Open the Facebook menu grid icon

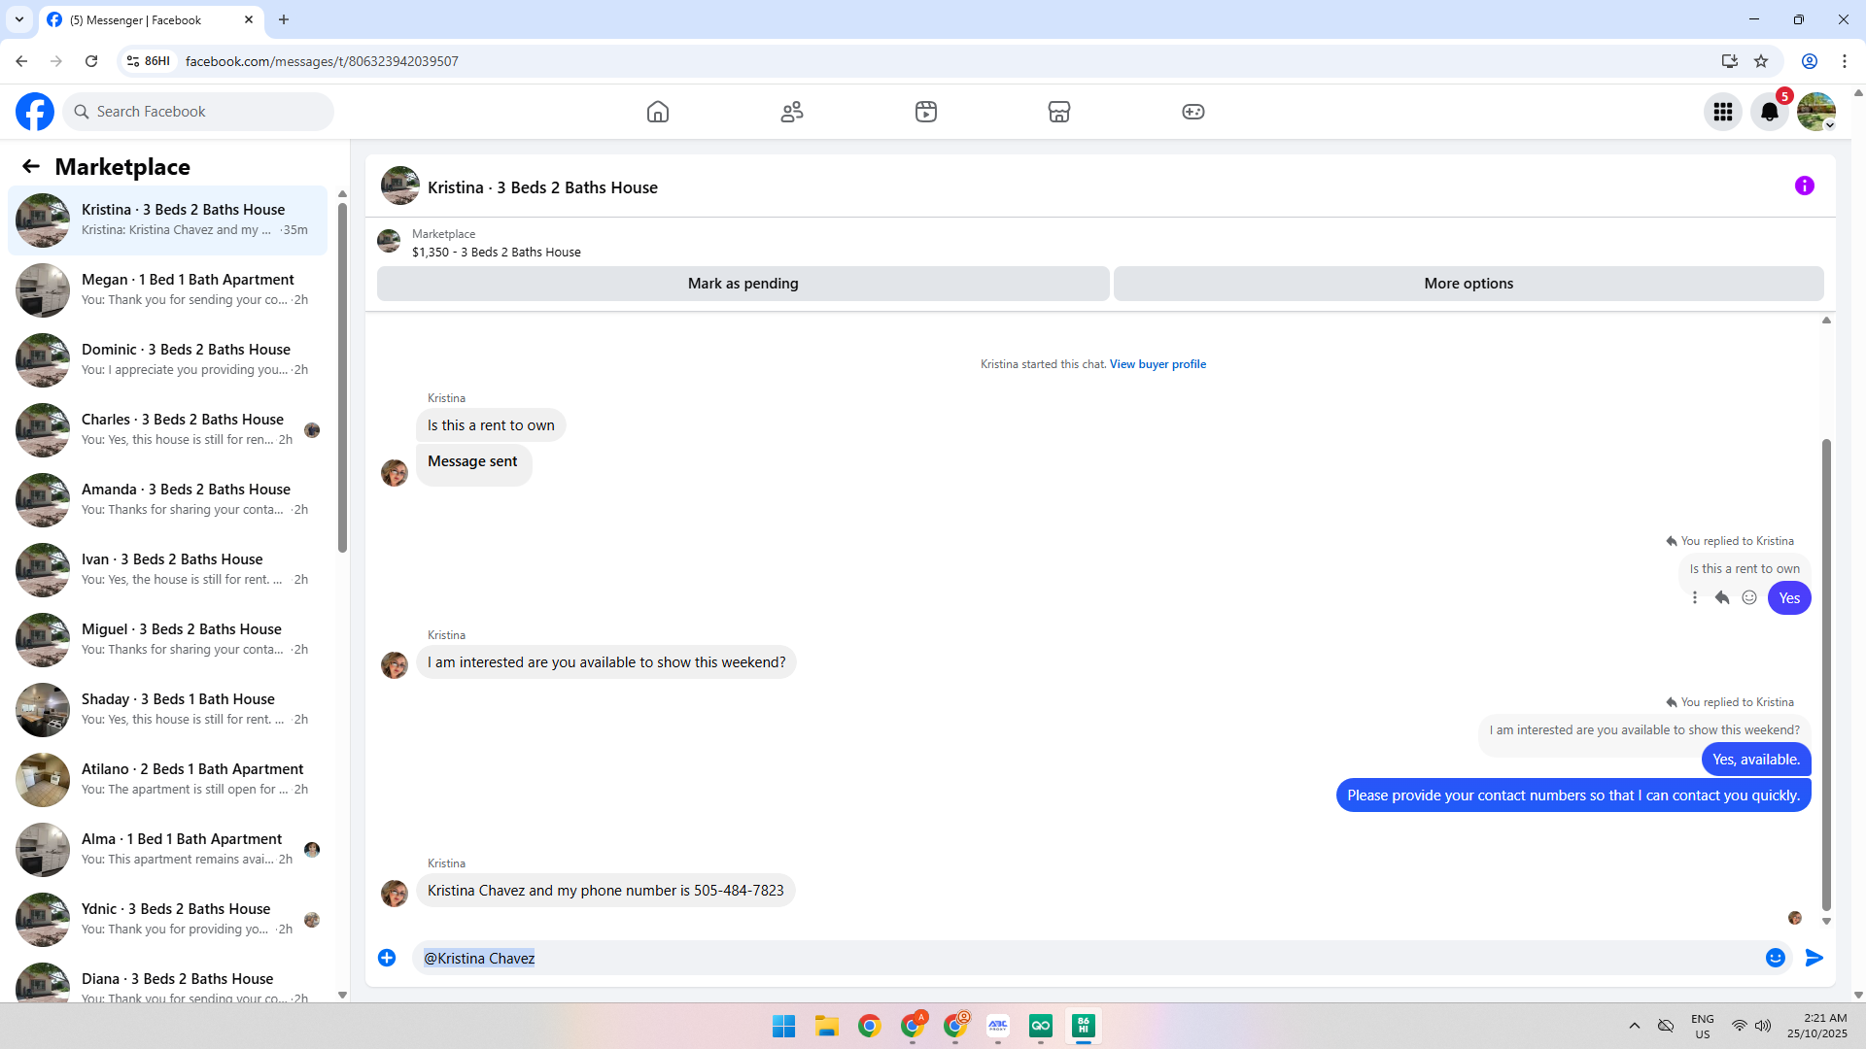1723,112
